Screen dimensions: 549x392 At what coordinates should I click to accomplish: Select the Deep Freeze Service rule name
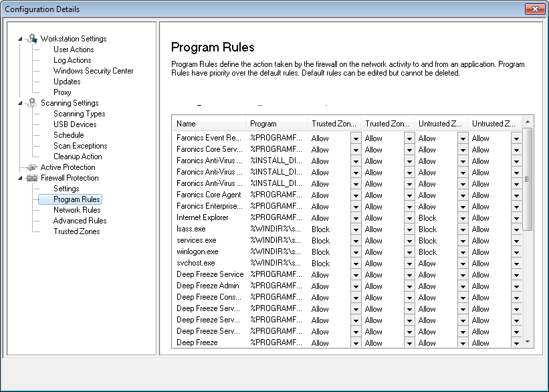(210, 274)
